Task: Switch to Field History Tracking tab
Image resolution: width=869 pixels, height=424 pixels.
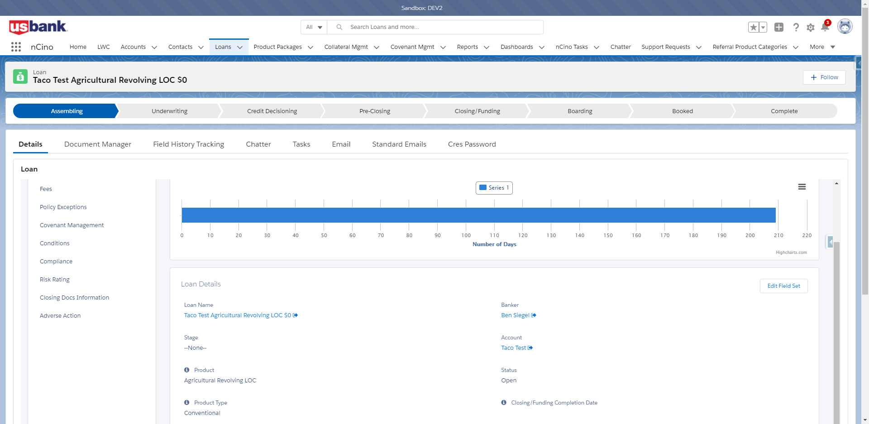Action: click(x=189, y=144)
